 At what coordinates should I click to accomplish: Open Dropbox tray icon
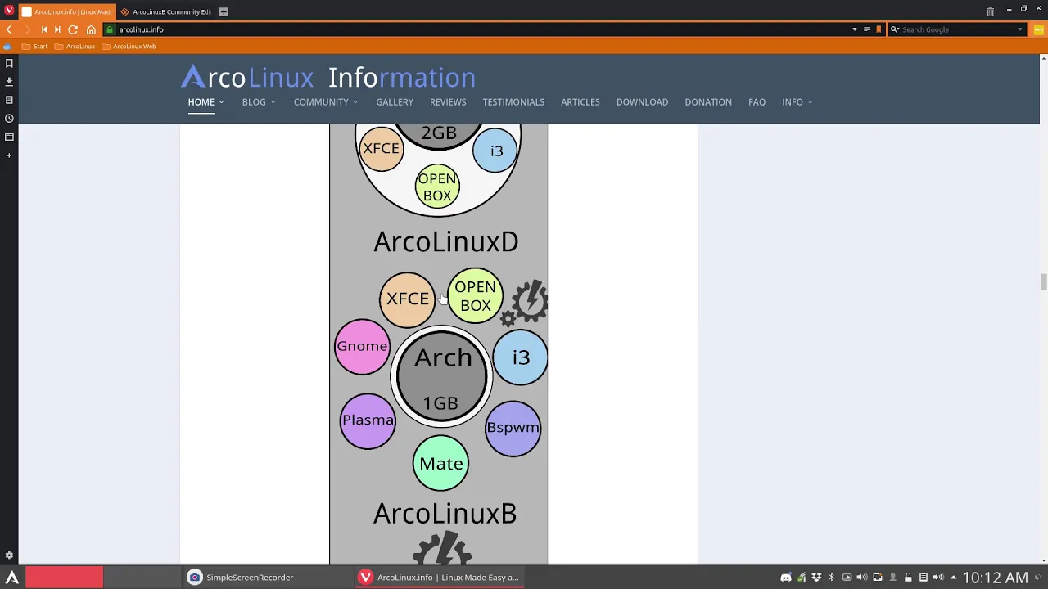click(x=816, y=578)
